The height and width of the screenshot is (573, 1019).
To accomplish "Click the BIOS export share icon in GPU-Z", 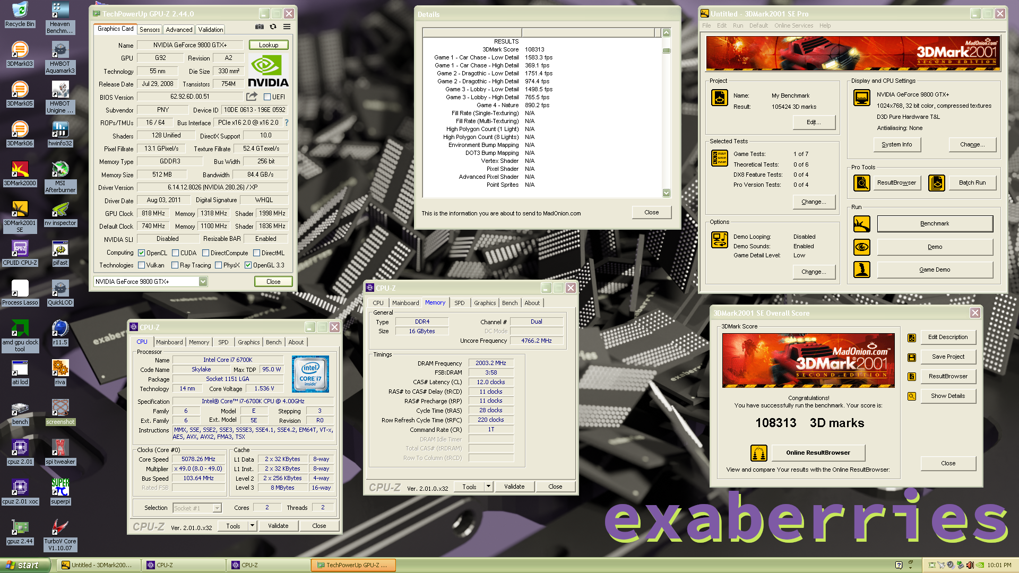I will pos(252,97).
